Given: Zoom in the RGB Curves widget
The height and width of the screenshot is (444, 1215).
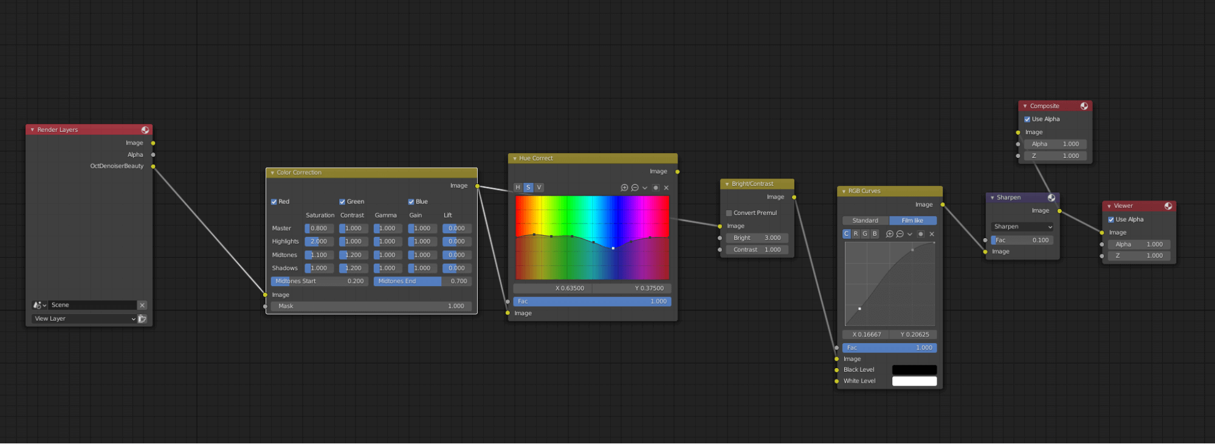Looking at the screenshot, I should [890, 234].
